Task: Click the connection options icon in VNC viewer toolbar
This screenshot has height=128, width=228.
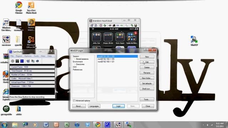Action: (92, 26)
